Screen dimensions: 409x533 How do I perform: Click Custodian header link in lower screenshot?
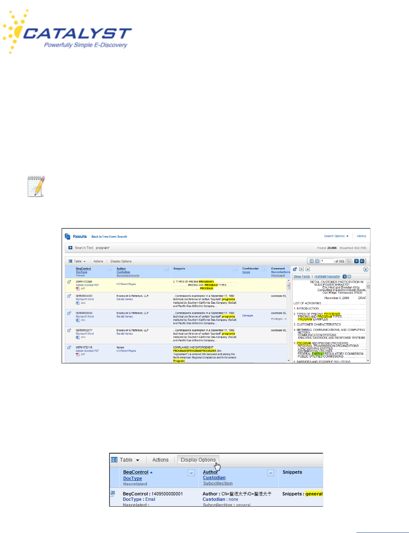point(214,477)
